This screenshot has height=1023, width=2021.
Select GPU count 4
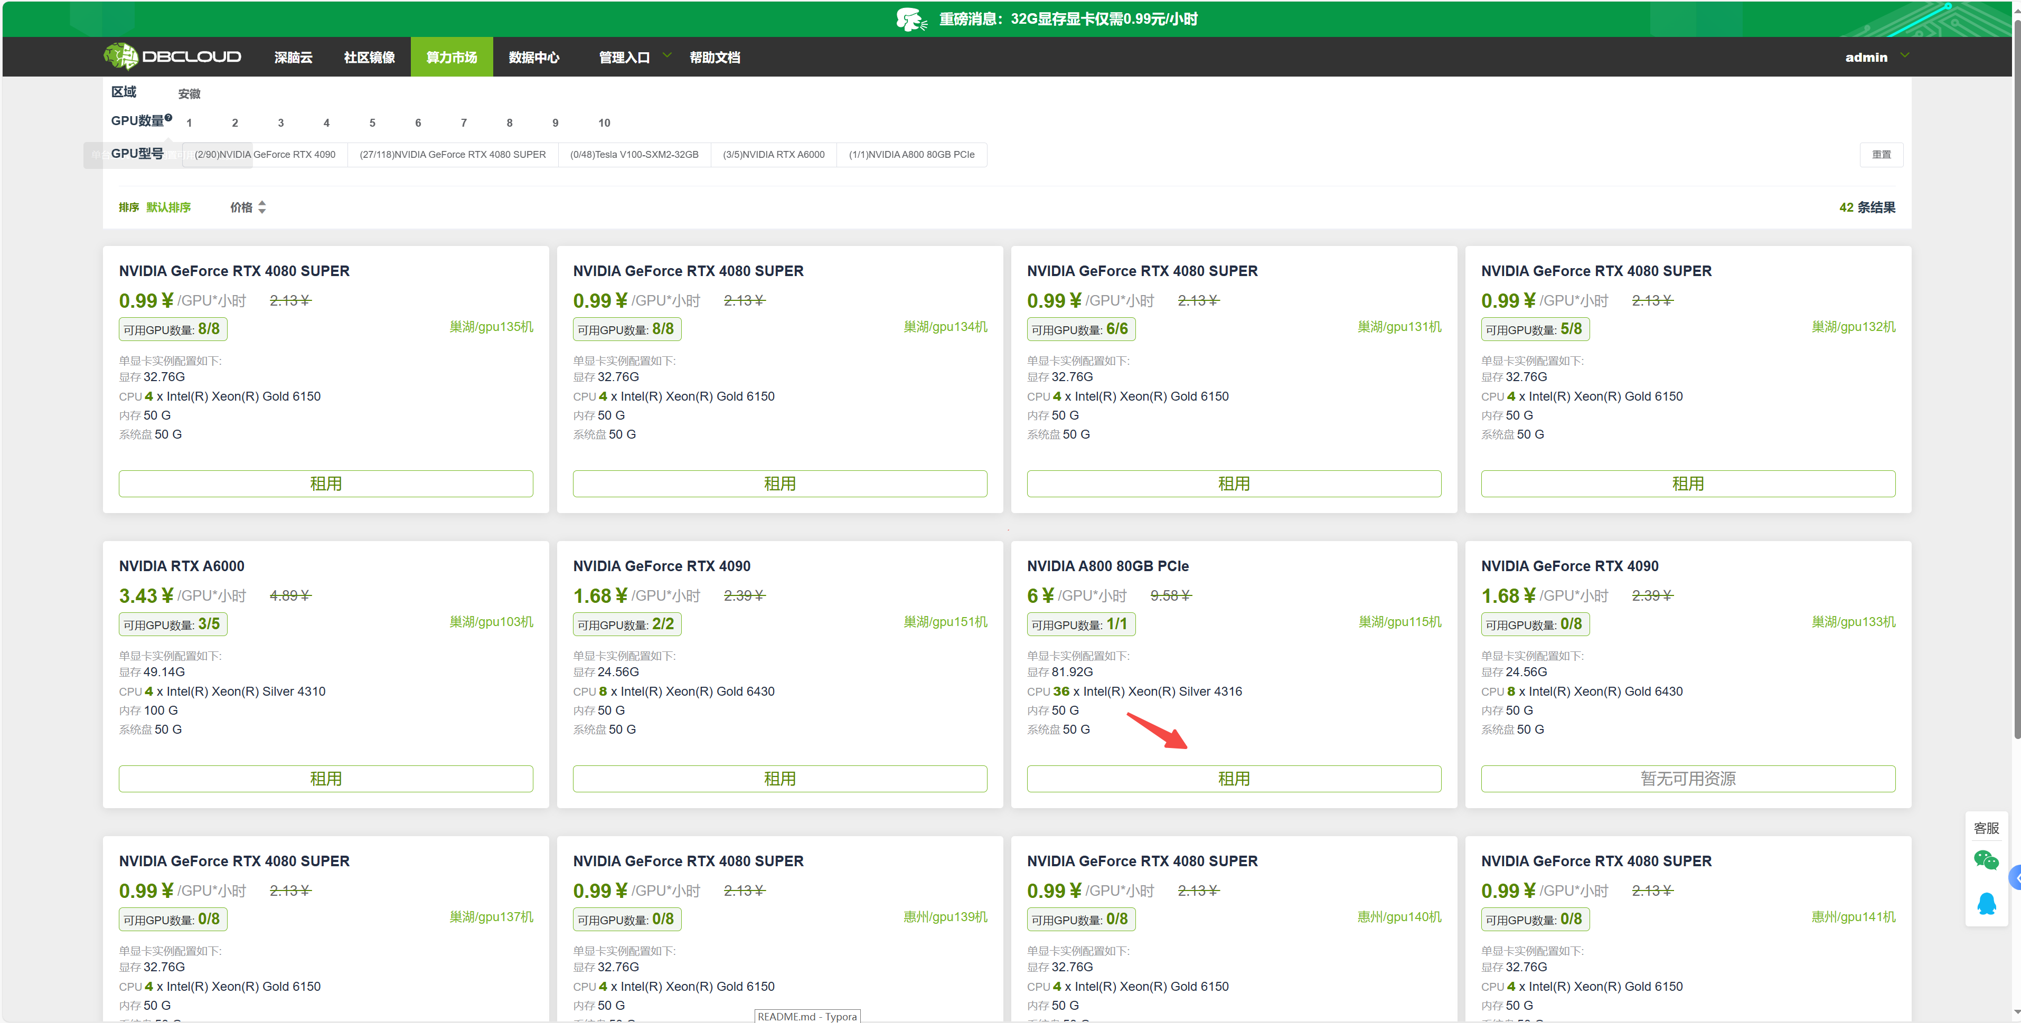point(326,123)
